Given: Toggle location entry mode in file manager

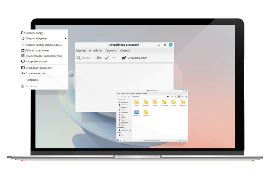Looking at the screenshot, I should point(172,97).
